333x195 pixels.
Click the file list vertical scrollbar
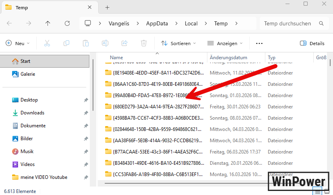tap(330, 63)
